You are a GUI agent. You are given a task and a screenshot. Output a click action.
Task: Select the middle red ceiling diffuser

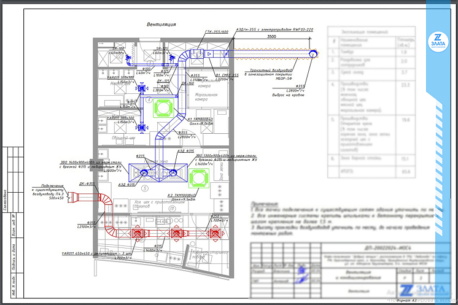click(x=176, y=234)
